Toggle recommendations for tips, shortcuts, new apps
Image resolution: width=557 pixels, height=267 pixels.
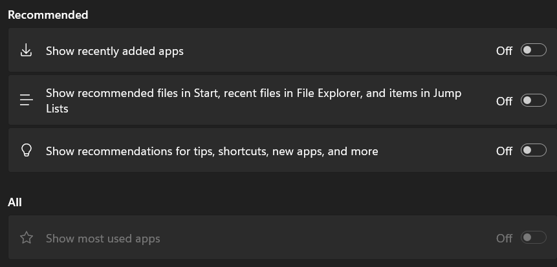(534, 151)
